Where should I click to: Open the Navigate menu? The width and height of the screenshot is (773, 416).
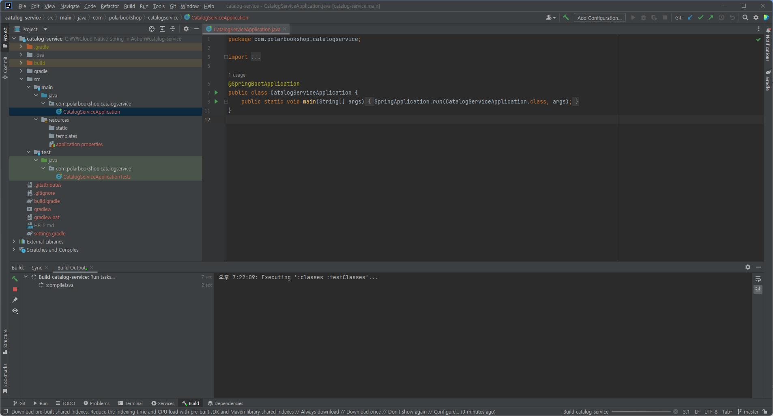click(x=70, y=6)
